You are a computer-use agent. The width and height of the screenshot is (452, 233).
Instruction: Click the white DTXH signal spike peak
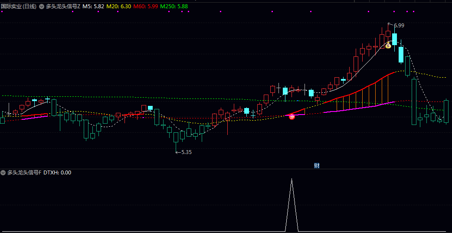click(292, 179)
